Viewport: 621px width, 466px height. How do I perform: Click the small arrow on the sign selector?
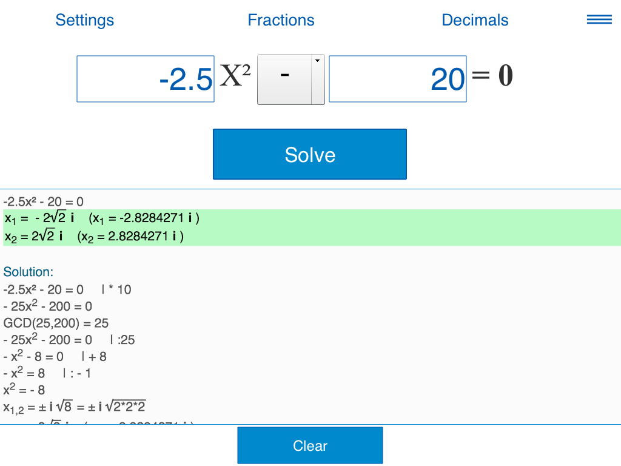click(x=318, y=61)
